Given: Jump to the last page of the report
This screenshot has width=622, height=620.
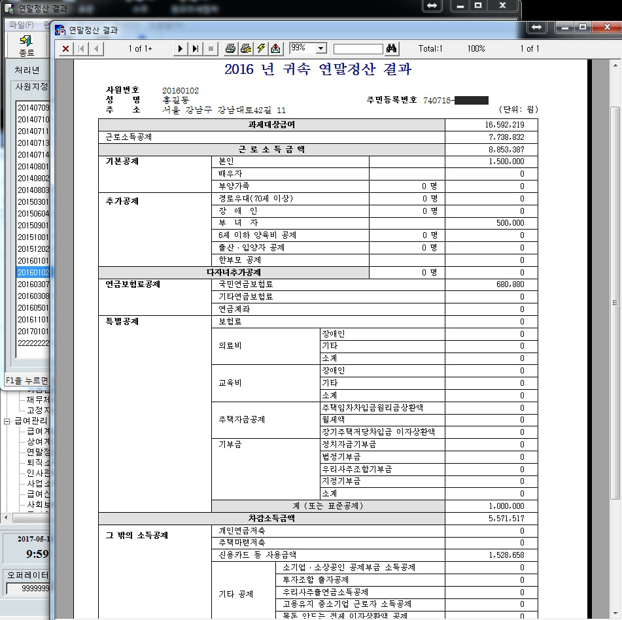Looking at the screenshot, I should pos(196,48).
